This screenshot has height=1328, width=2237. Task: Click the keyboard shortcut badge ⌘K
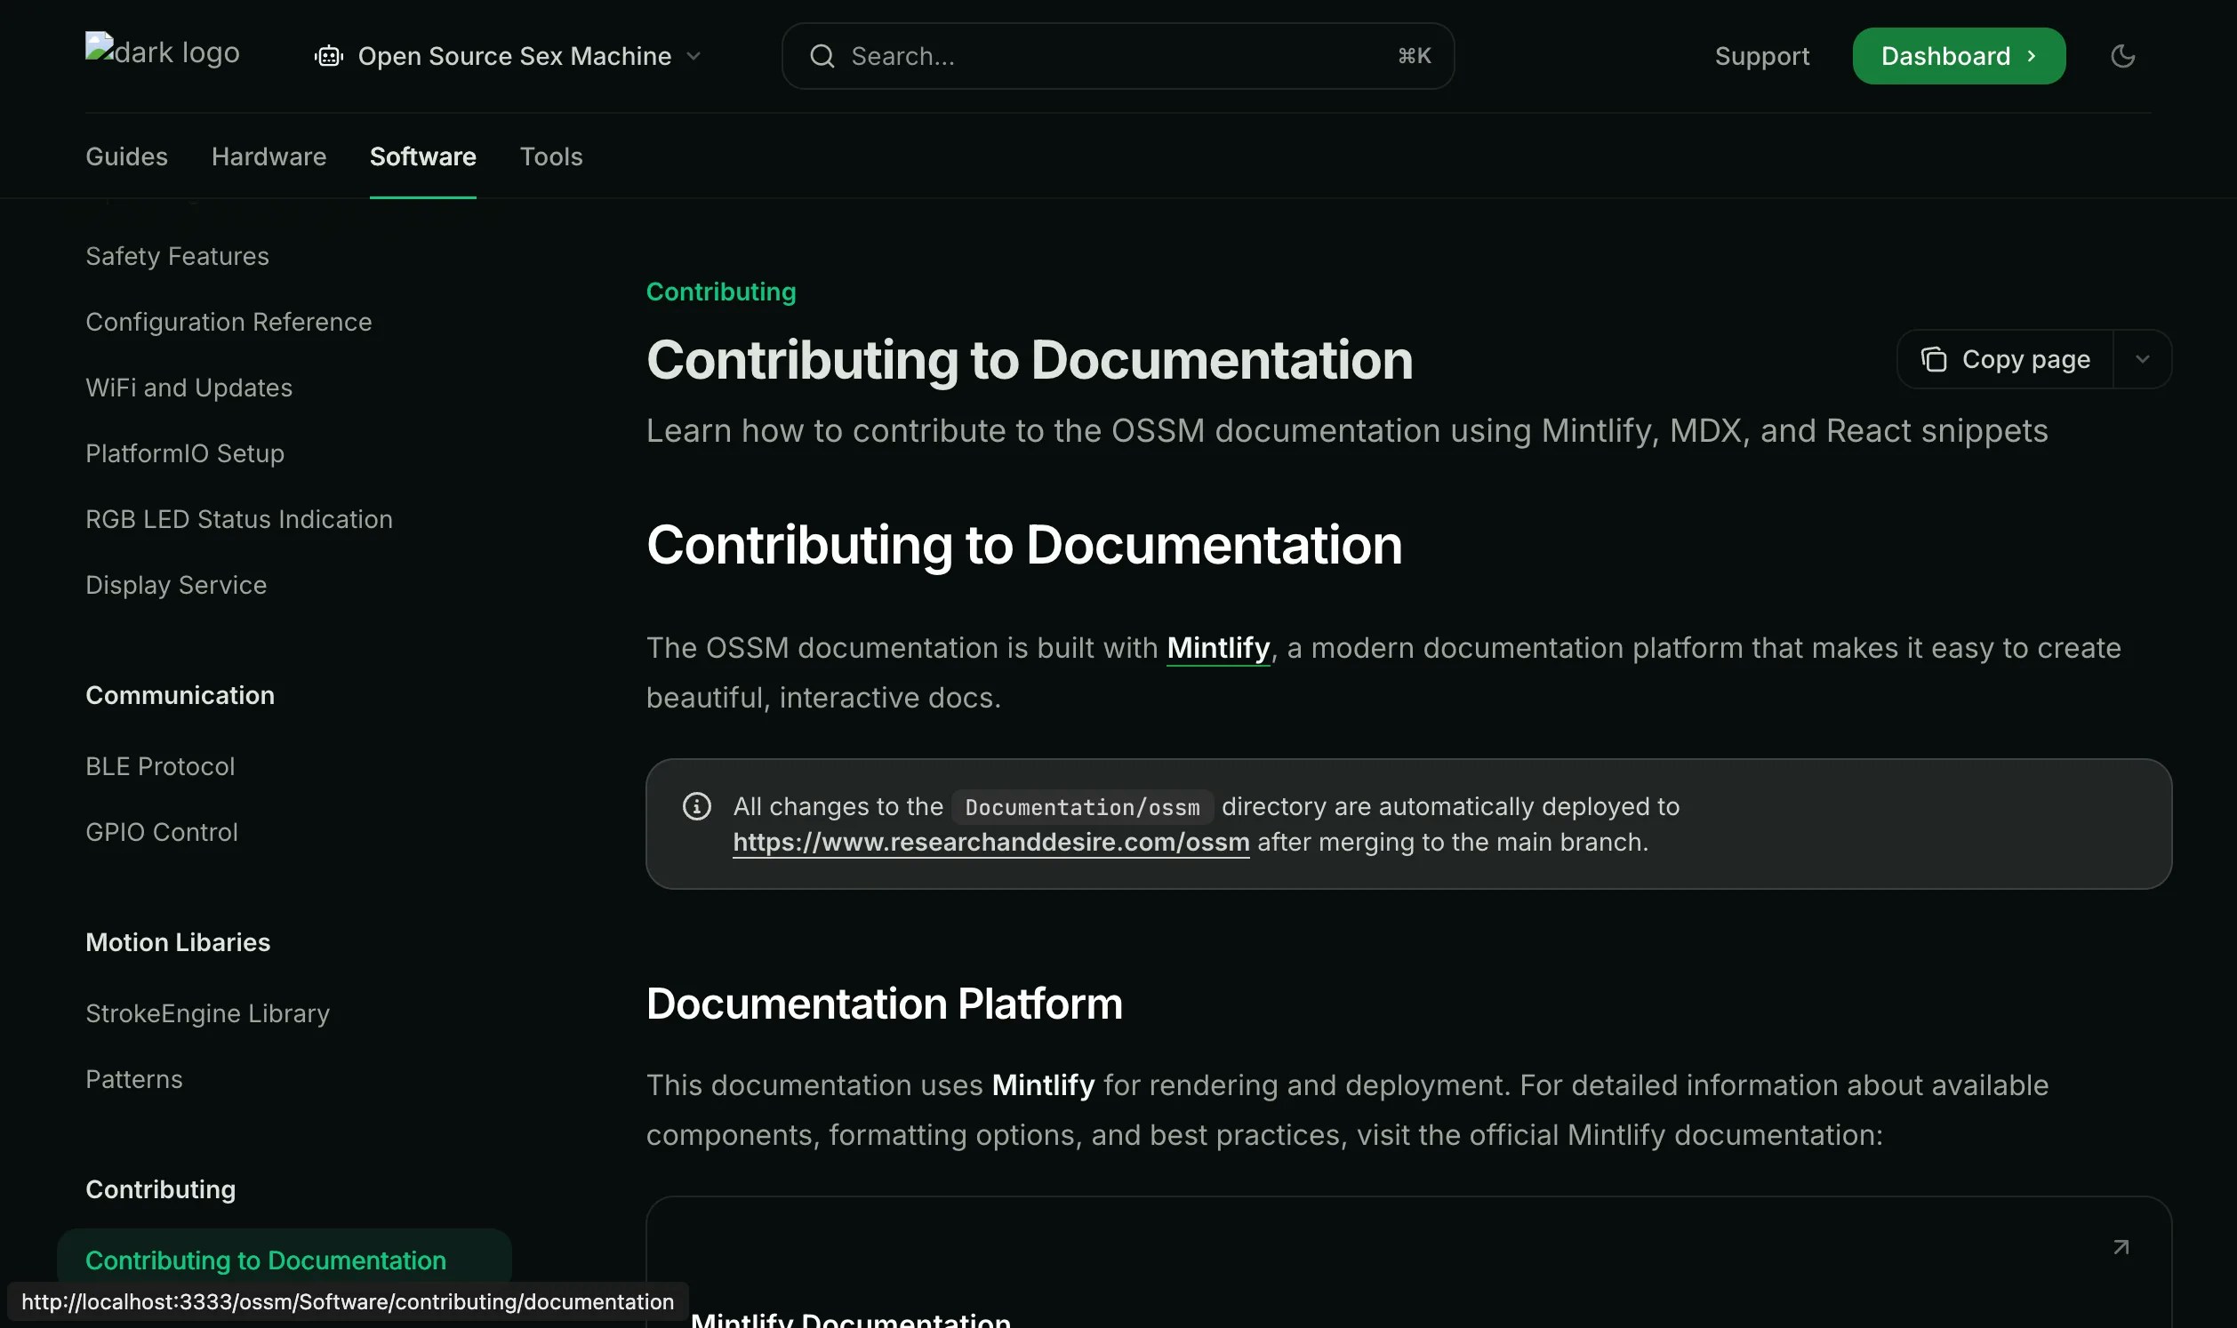(1412, 55)
